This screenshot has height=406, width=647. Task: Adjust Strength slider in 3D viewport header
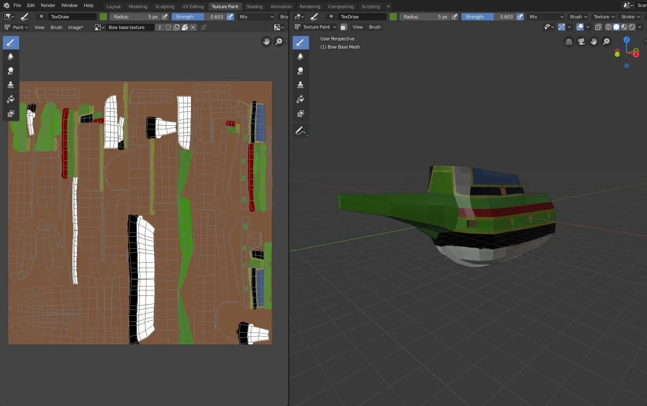(x=488, y=17)
